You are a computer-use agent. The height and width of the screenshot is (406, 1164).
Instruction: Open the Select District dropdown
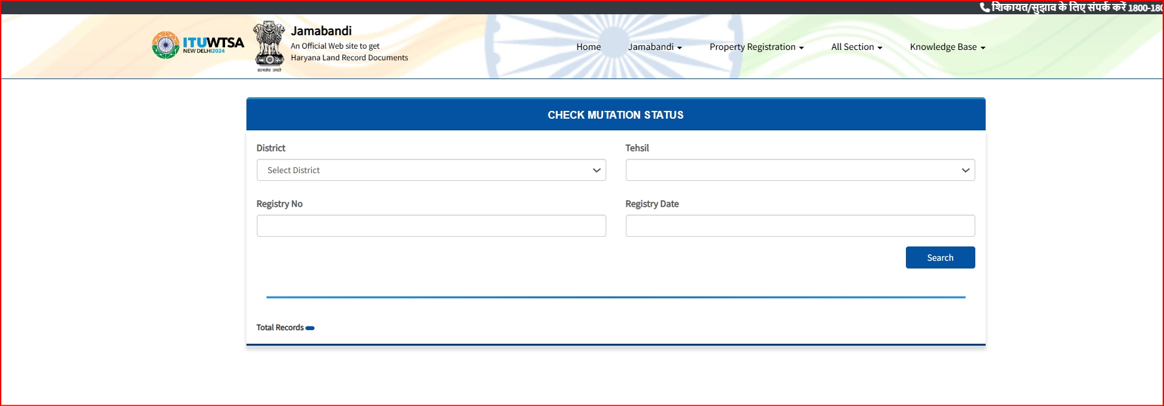point(431,170)
